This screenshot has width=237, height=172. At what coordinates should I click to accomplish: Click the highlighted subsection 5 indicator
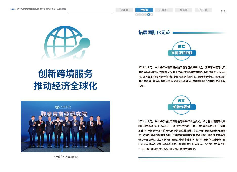pyautogui.click(x=149, y=15)
